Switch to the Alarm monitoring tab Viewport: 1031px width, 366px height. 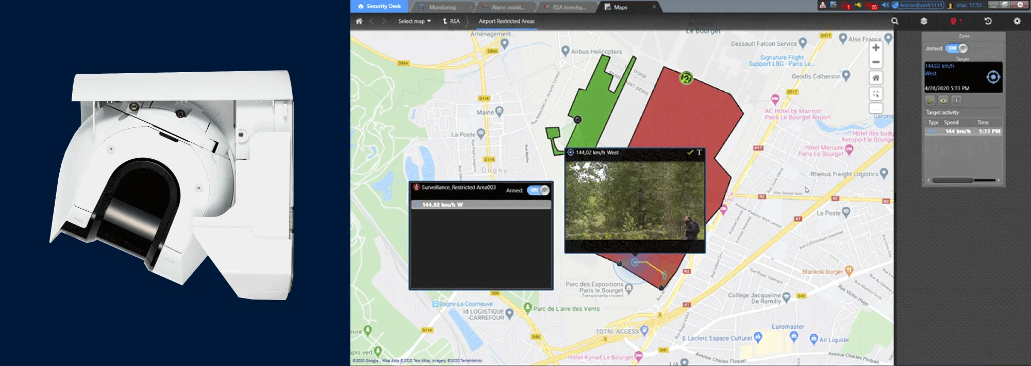tap(504, 7)
